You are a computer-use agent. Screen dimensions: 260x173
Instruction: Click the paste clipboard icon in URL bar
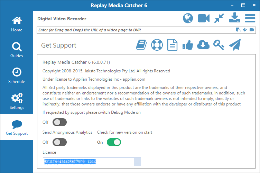[238, 30]
